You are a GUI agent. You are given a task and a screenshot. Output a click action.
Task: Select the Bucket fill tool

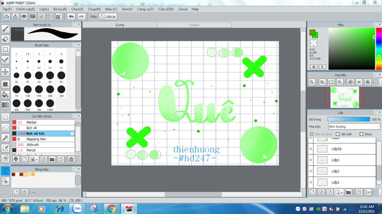coord(5,95)
